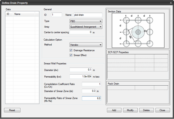The height and width of the screenshot is (119, 174).
Task: Edit the Consolidation Coefficient Ratio field
Action: click(92, 84)
